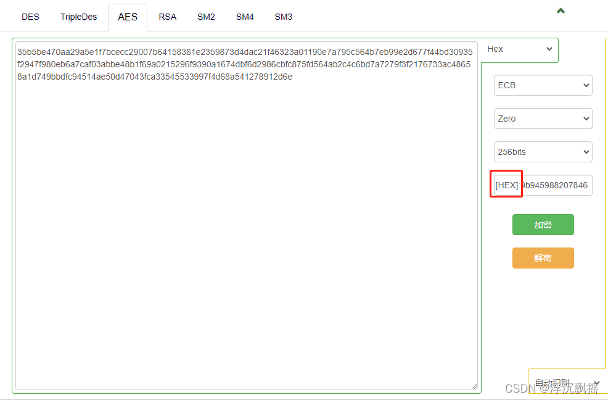Viewport: 608px width, 400px height.
Task: Click the green 加密 encrypt button
Action: coord(543,225)
